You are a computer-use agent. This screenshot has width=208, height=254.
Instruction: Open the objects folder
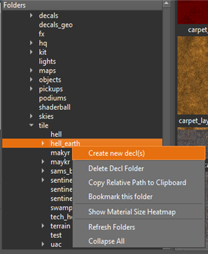pyautogui.click(x=50, y=80)
